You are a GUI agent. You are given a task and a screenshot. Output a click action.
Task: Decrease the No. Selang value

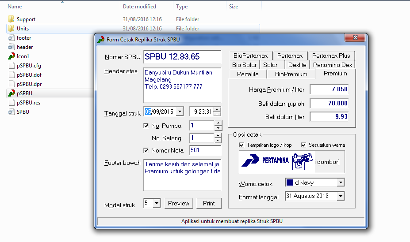coord(218,140)
